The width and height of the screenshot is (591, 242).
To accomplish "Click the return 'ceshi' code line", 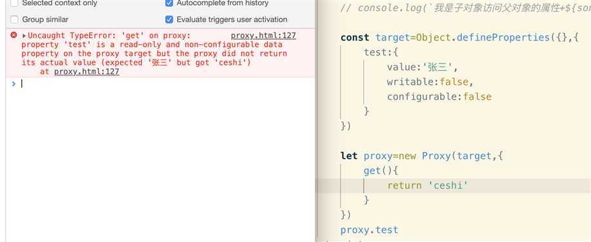I will click(x=427, y=185).
